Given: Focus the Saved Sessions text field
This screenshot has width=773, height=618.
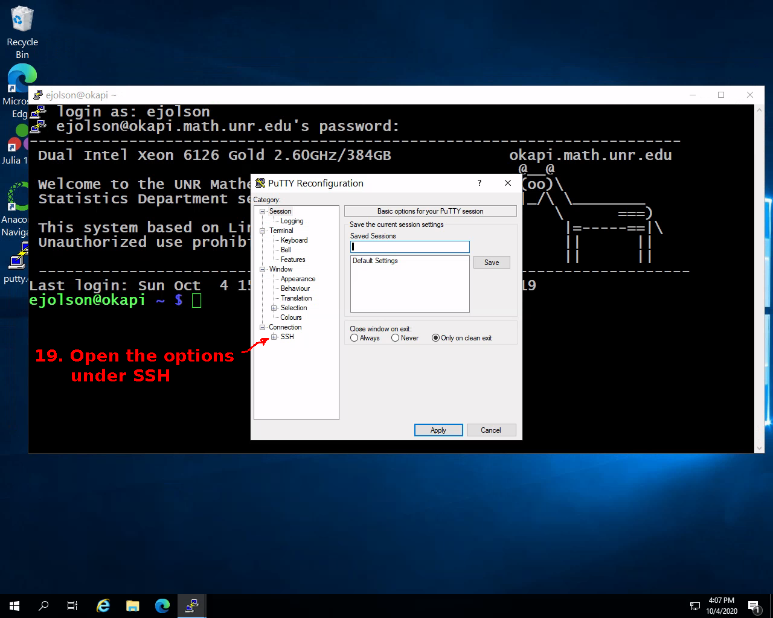Looking at the screenshot, I should [410, 247].
